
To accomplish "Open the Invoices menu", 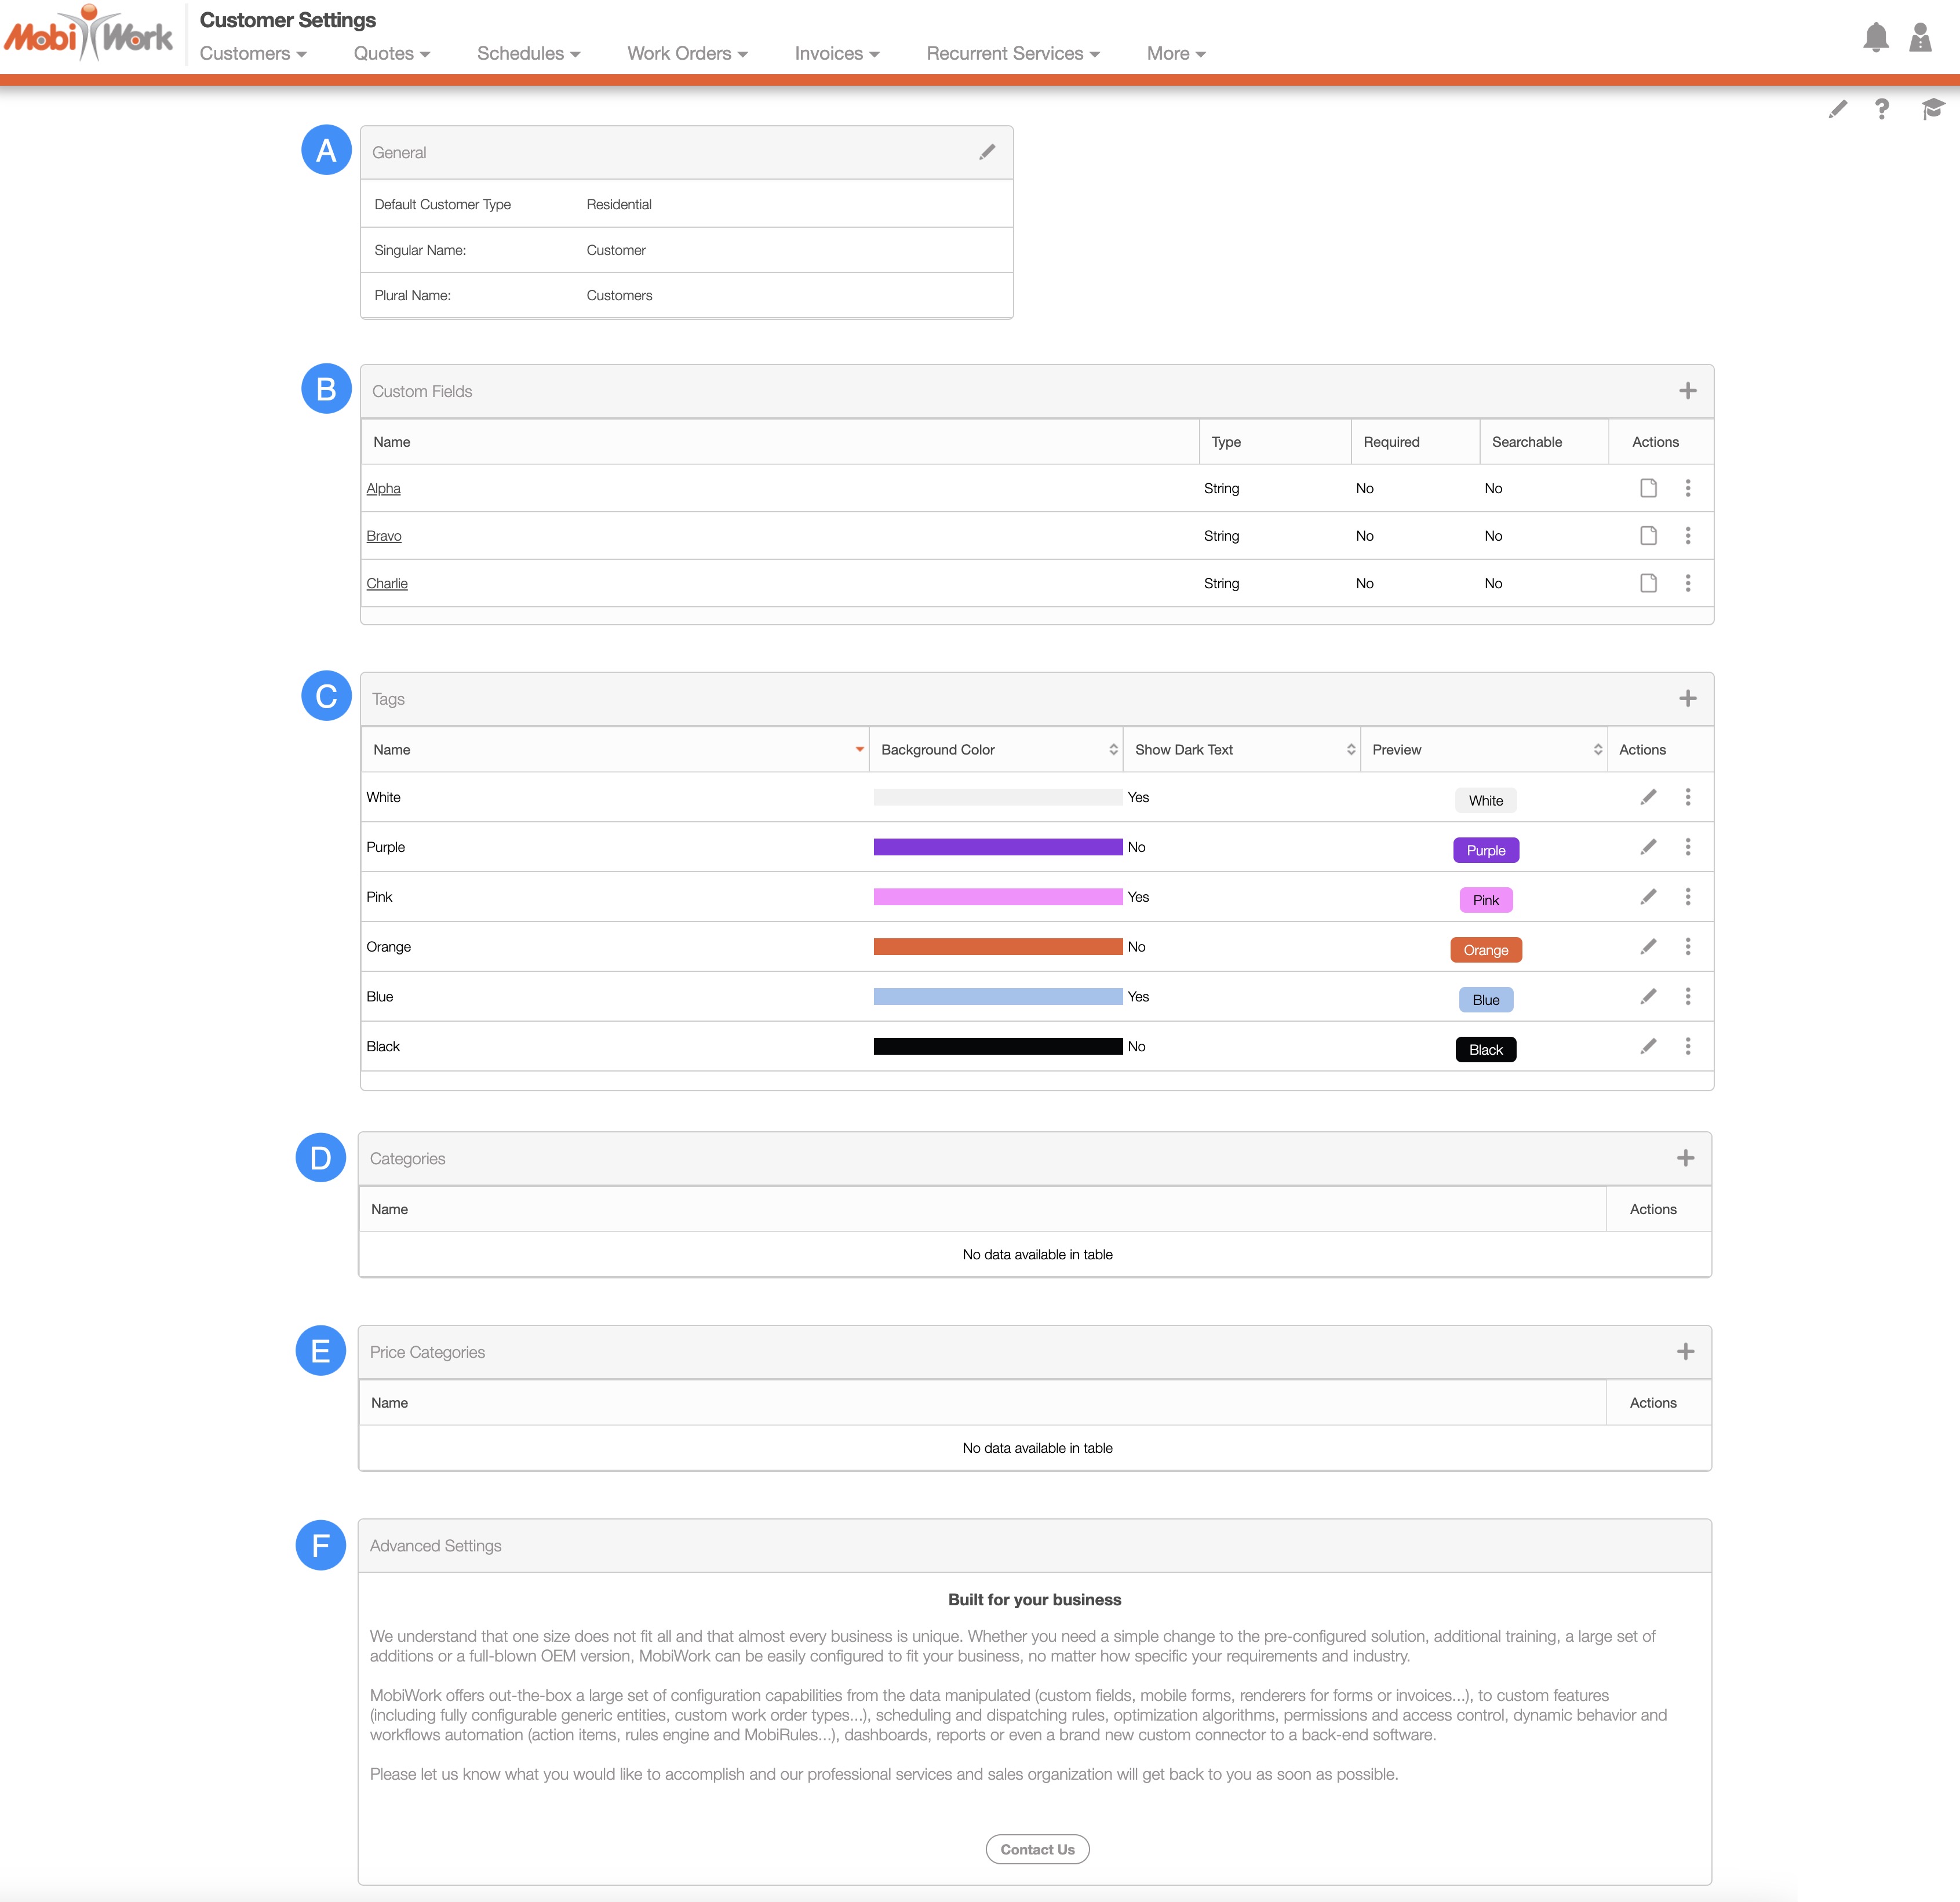I will 836,54.
